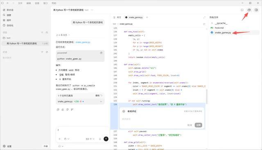Image resolution: width=262 pixels, height=150 pixels.
Task: Click the left of three top-right toolbar icons
Action: pyautogui.click(x=242, y=10)
